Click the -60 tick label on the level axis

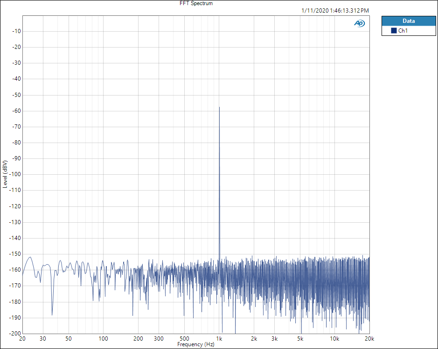coord(16,111)
